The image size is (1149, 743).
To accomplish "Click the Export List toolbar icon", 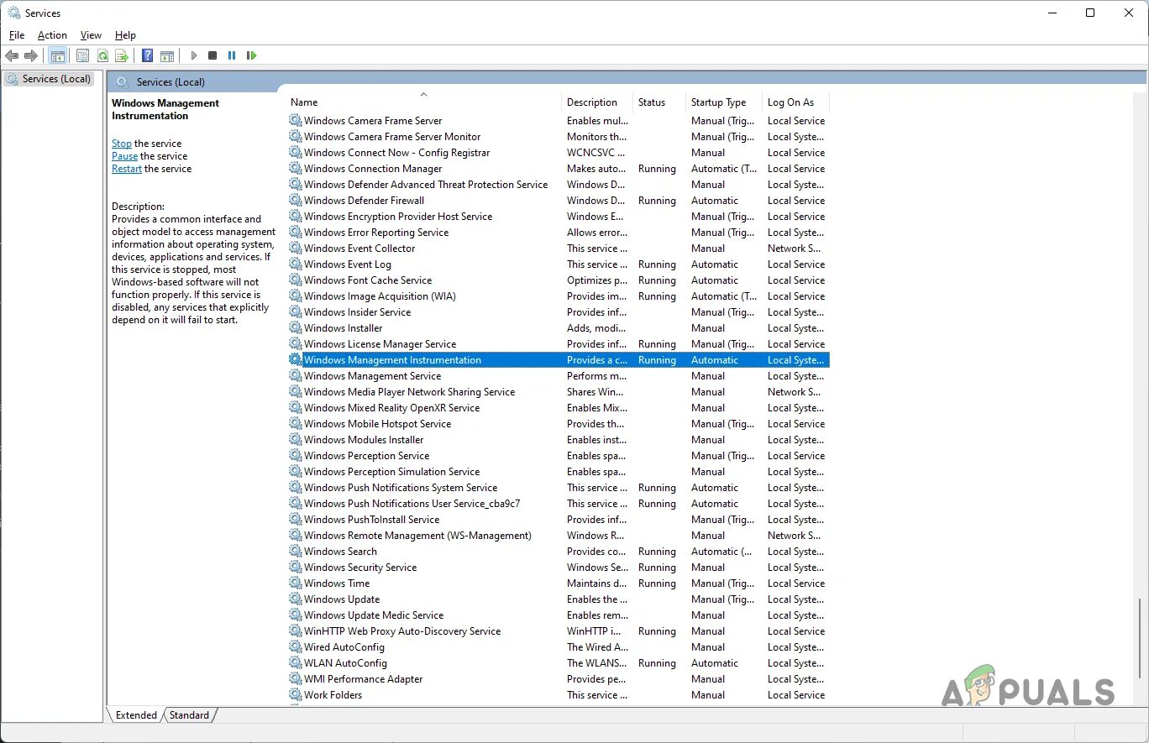I will tap(122, 55).
